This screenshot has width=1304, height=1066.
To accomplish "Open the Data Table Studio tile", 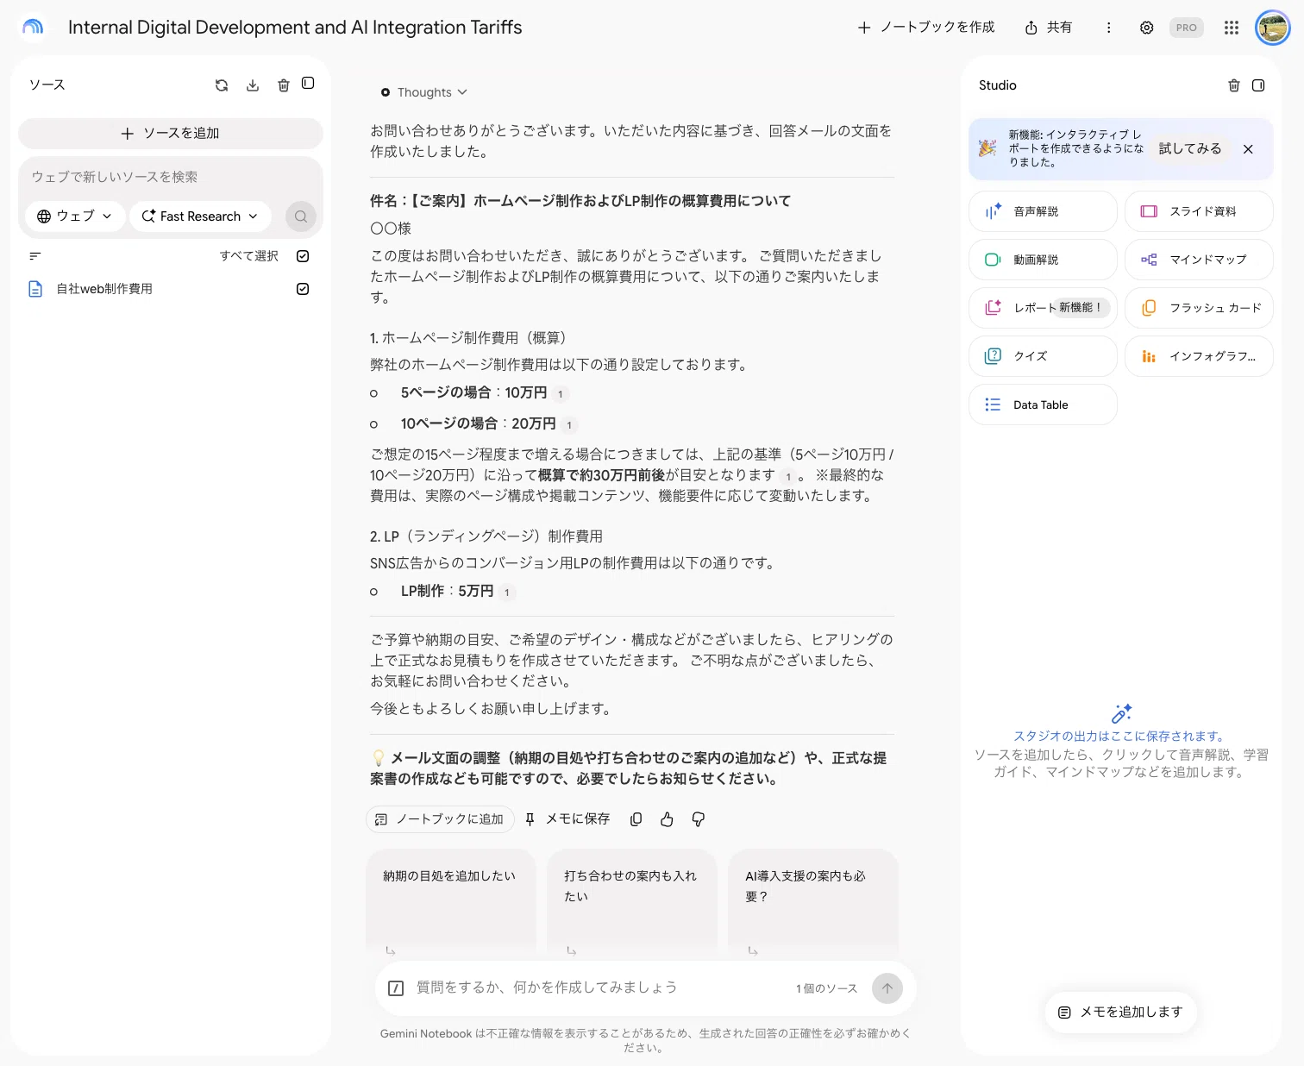I will (x=1043, y=404).
